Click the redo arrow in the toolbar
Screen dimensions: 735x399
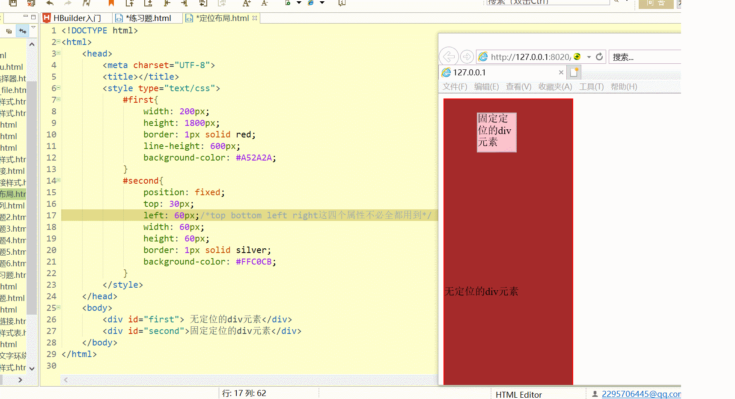point(68,3)
